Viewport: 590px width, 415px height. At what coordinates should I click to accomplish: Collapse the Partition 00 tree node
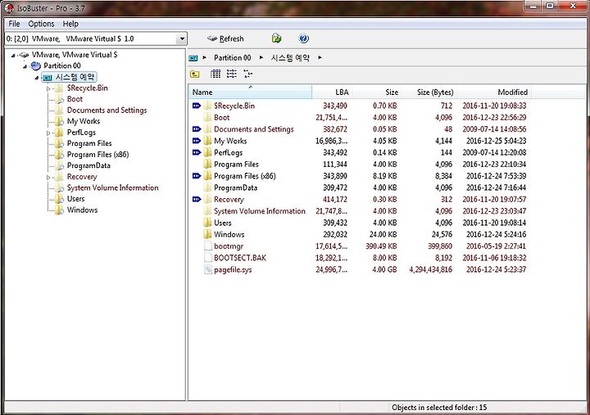[25, 66]
